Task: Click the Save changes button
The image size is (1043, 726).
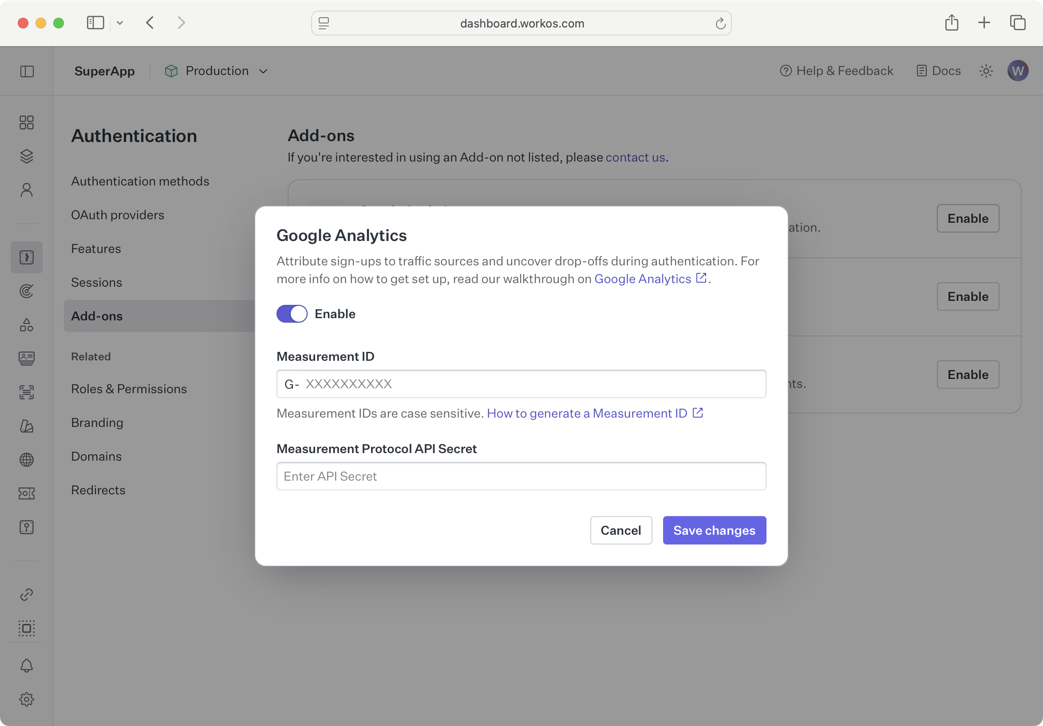Action: point(714,530)
